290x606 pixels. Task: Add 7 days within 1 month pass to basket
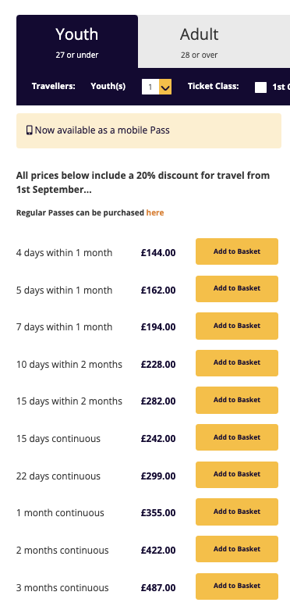(237, 326)
